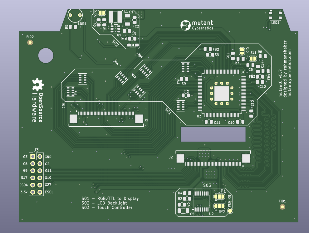Select the FID1 fiducial marker

pos(282,207)
